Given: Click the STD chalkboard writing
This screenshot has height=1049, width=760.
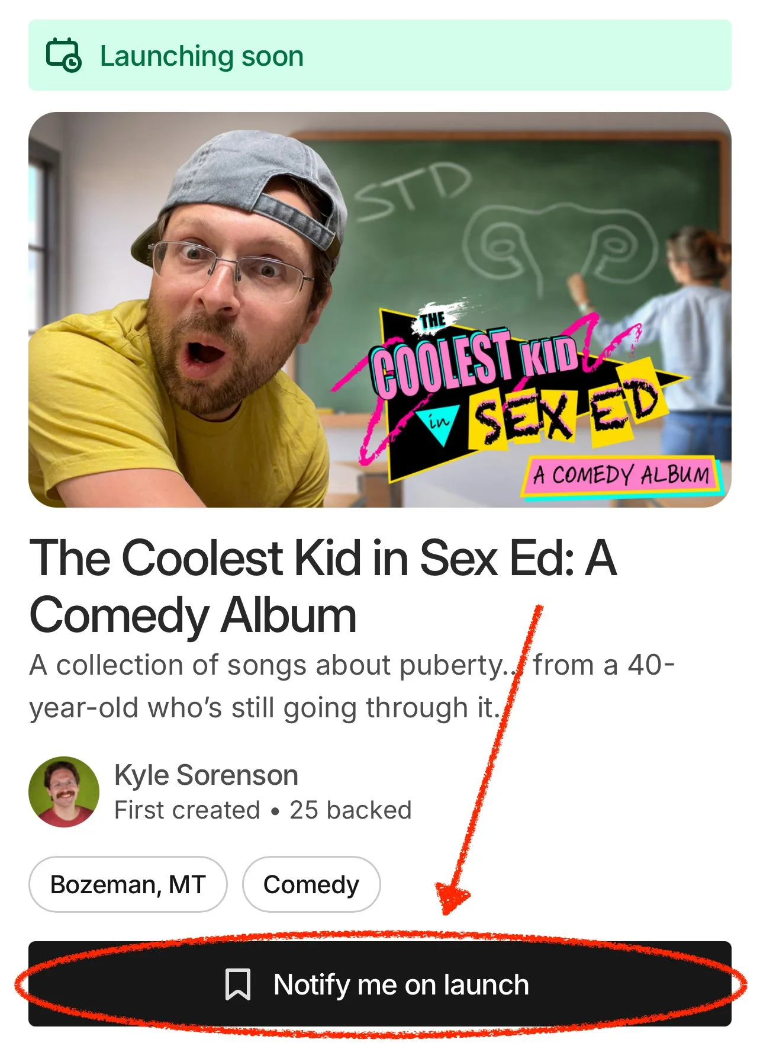Looking at the screenshot, I should [x=413, y=190].
